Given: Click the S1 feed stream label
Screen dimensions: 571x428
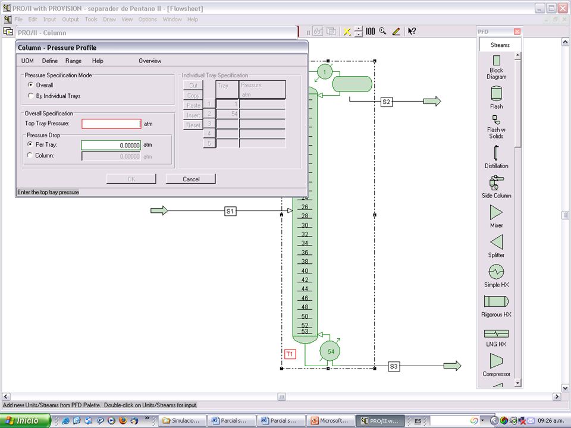Looking at the screenshot, I should 230,211.
